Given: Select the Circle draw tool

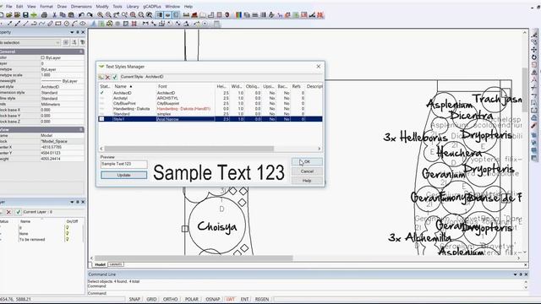Looking at the screenshot, I should (67, 24).
